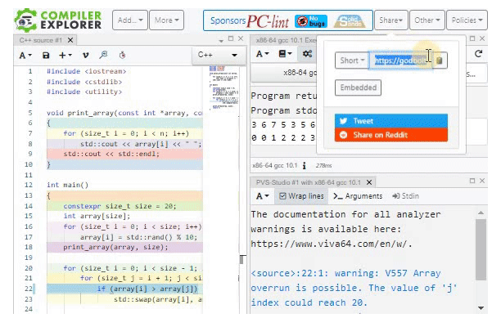This screenshot has height=327, width=501.
Task: Toggle the Stdin input button
Action: pyautogui.click(x=405, y=196)
